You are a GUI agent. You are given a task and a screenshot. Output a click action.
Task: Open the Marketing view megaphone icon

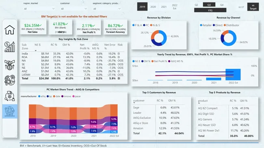10,80
